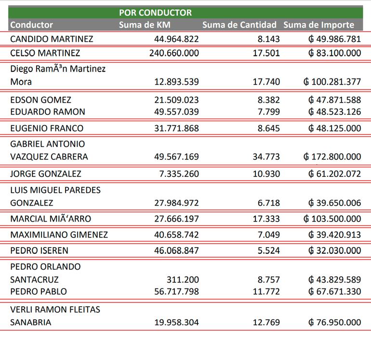Select the Suma de Cantidad header
Screen dimensions: 371x340
(x=239, y=25)
